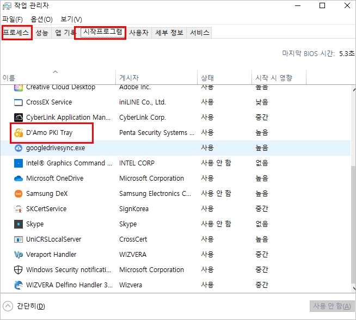Image resolution: width=356 pixels, height=320 pixels.
Task: Select the WIZVERA Delfino Handler entry
Action: click(69, 285)
